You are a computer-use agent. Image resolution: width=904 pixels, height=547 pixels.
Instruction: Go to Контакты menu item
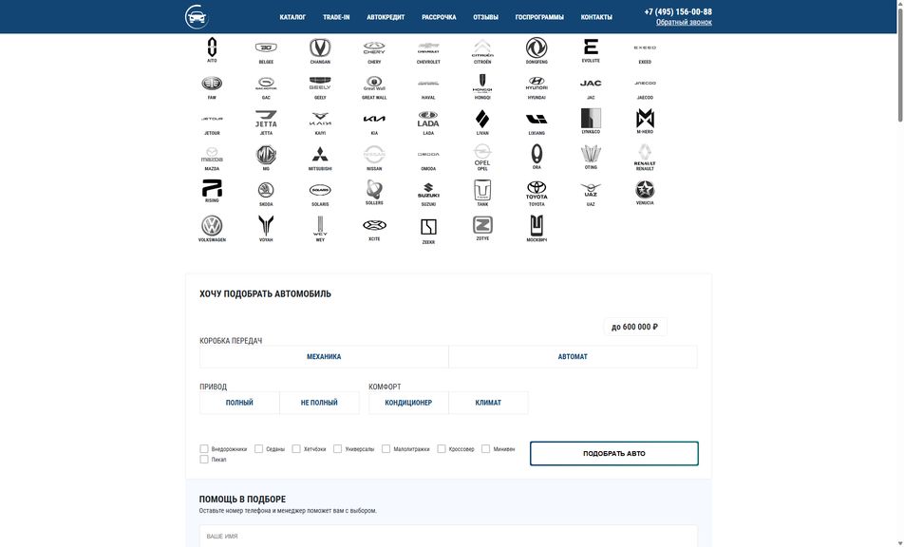pyautogui.click(x=596, y=17)
